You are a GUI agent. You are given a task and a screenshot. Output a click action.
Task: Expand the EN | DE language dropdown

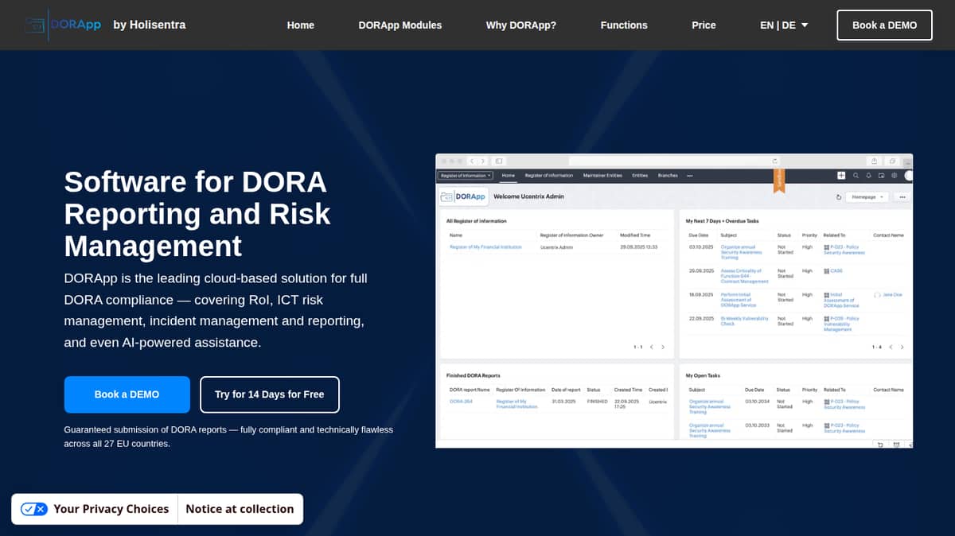click(x=784, y=25)
